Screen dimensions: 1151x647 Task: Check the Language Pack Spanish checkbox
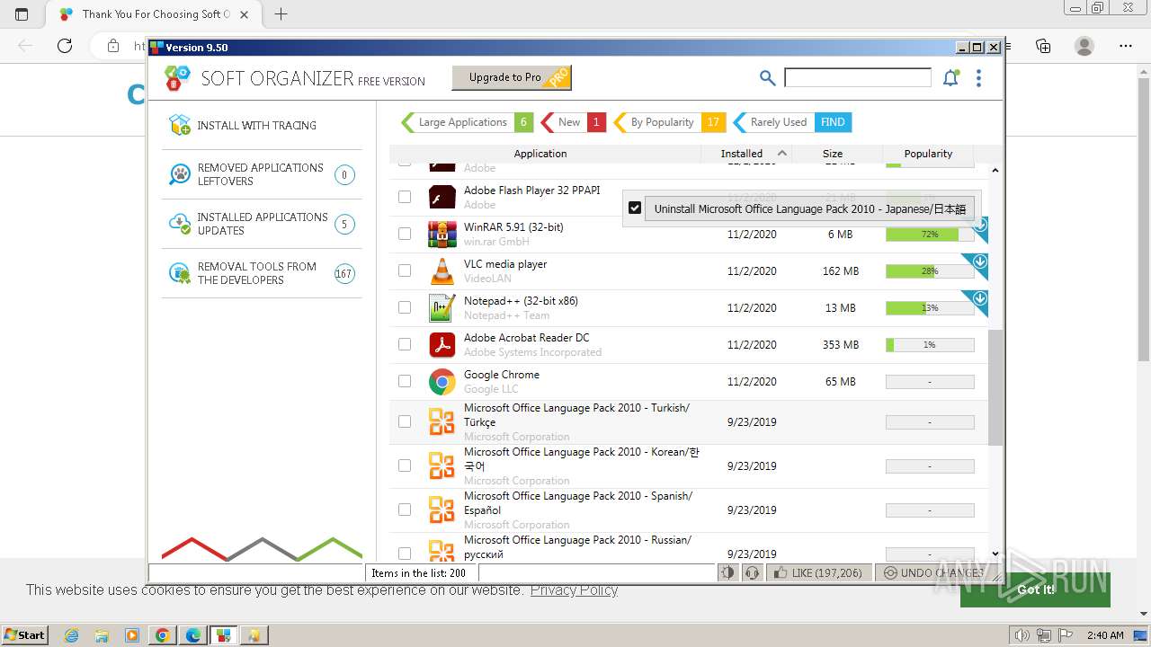coord(405,510)
